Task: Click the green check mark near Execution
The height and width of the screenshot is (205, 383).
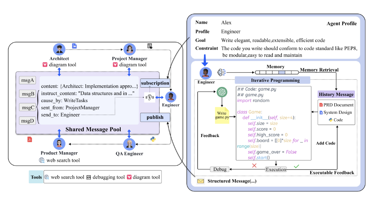Action: coord(296,166)
